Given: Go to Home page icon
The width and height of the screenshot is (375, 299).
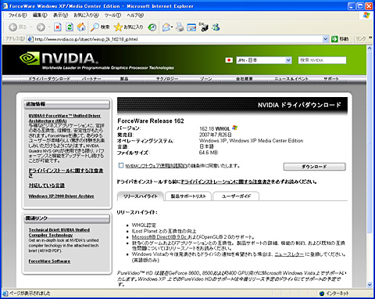Looking at the screenshot, I should 81,27.
